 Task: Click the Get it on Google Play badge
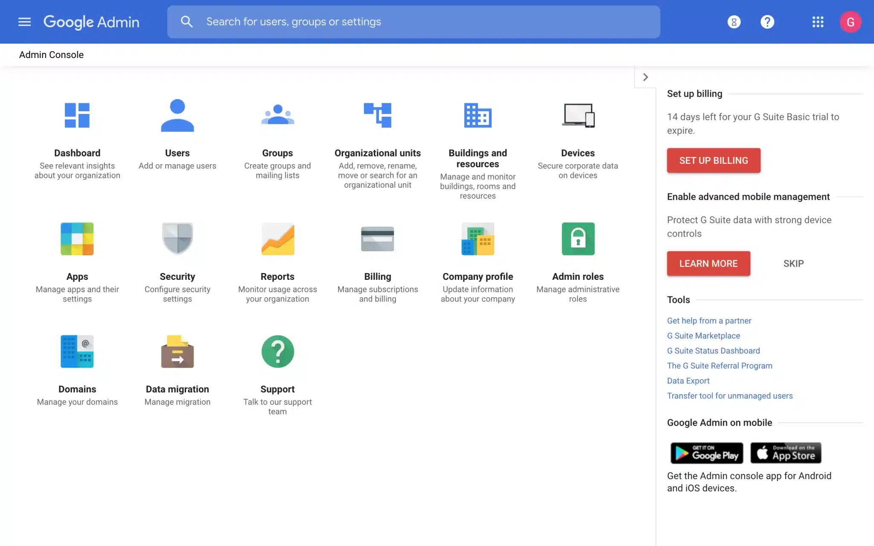[x=707, y=453]
